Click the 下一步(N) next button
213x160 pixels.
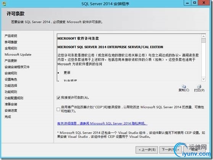coord(170,150)
